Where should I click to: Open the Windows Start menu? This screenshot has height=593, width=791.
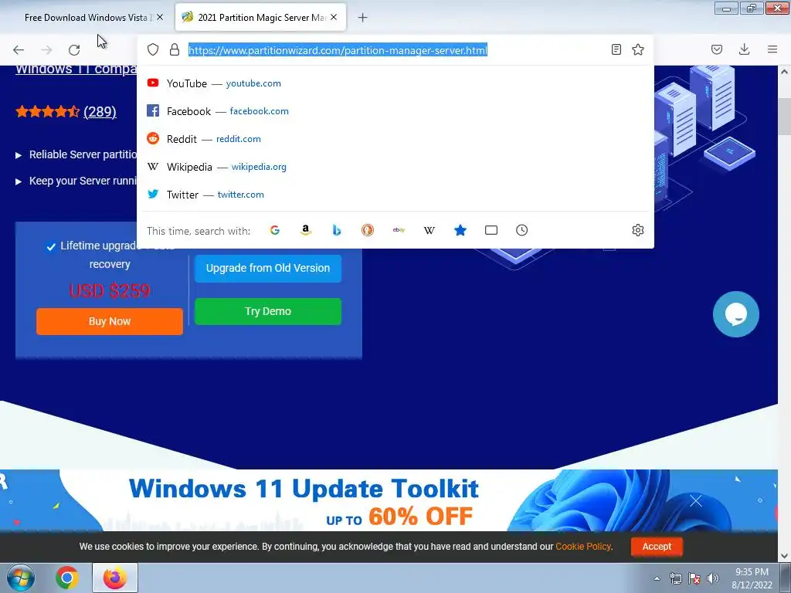pos(20,578)
